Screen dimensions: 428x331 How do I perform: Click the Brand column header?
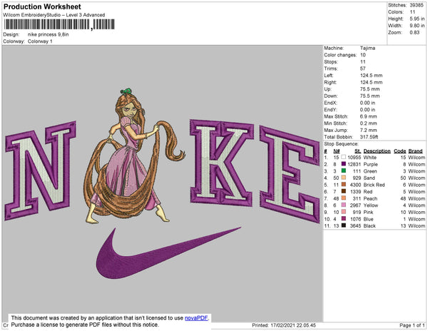[415, 151]
